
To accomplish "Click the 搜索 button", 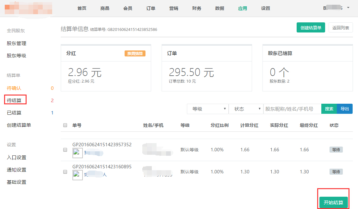I will coord(329,109).
